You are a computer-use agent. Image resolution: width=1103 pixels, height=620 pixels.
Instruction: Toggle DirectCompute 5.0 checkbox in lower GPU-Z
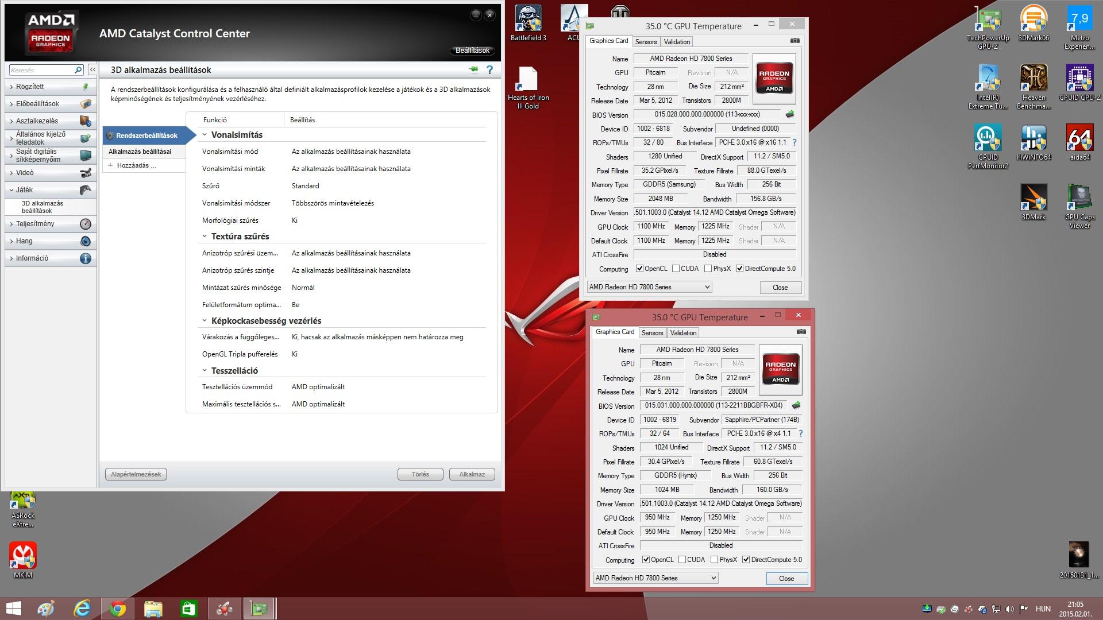[746, 560]
